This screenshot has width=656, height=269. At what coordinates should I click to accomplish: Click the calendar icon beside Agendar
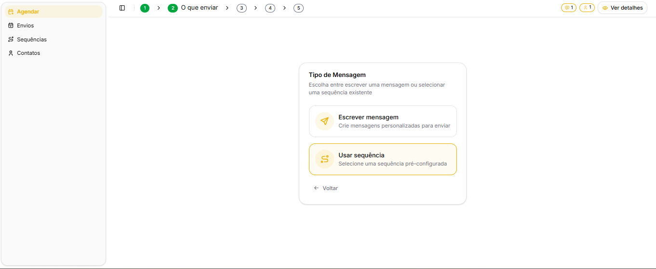point(11,12)
